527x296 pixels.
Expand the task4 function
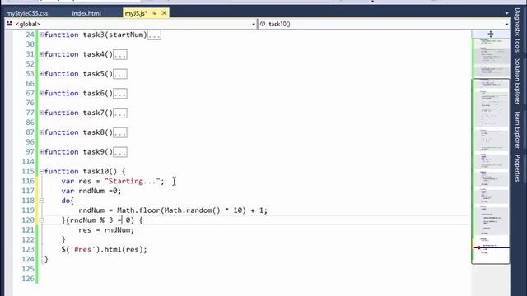41,54
